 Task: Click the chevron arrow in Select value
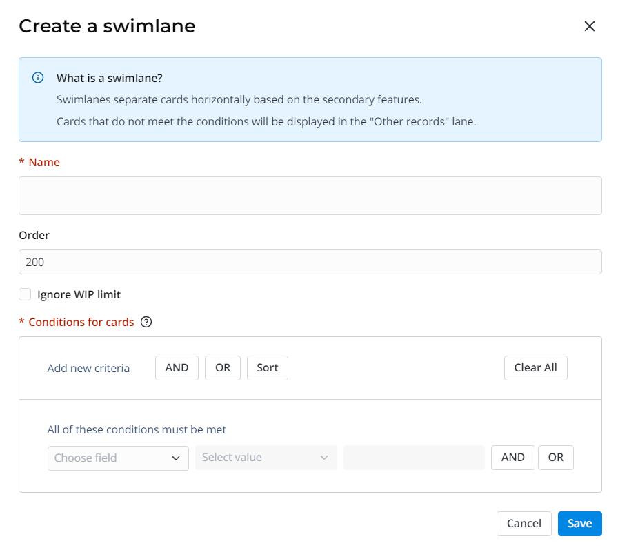point(324,458)
